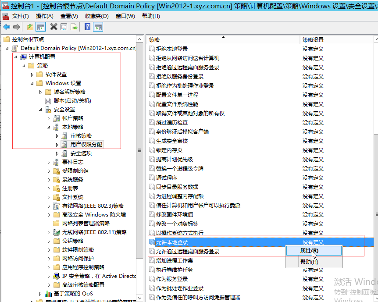Image resolution: width=378 pixels, height=302 pixels.
Task: Open the 文件(F) menu
Action: pyautogui.click(x=21, y=16)
